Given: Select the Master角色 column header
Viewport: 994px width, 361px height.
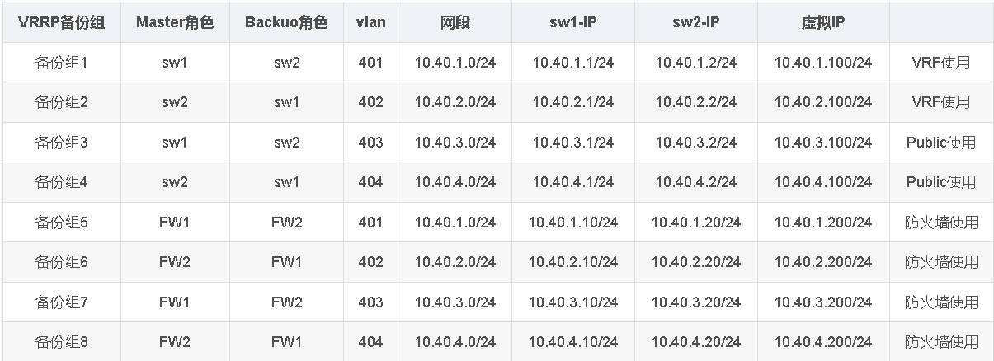Looking at the screenshot, I should point(175,23).
